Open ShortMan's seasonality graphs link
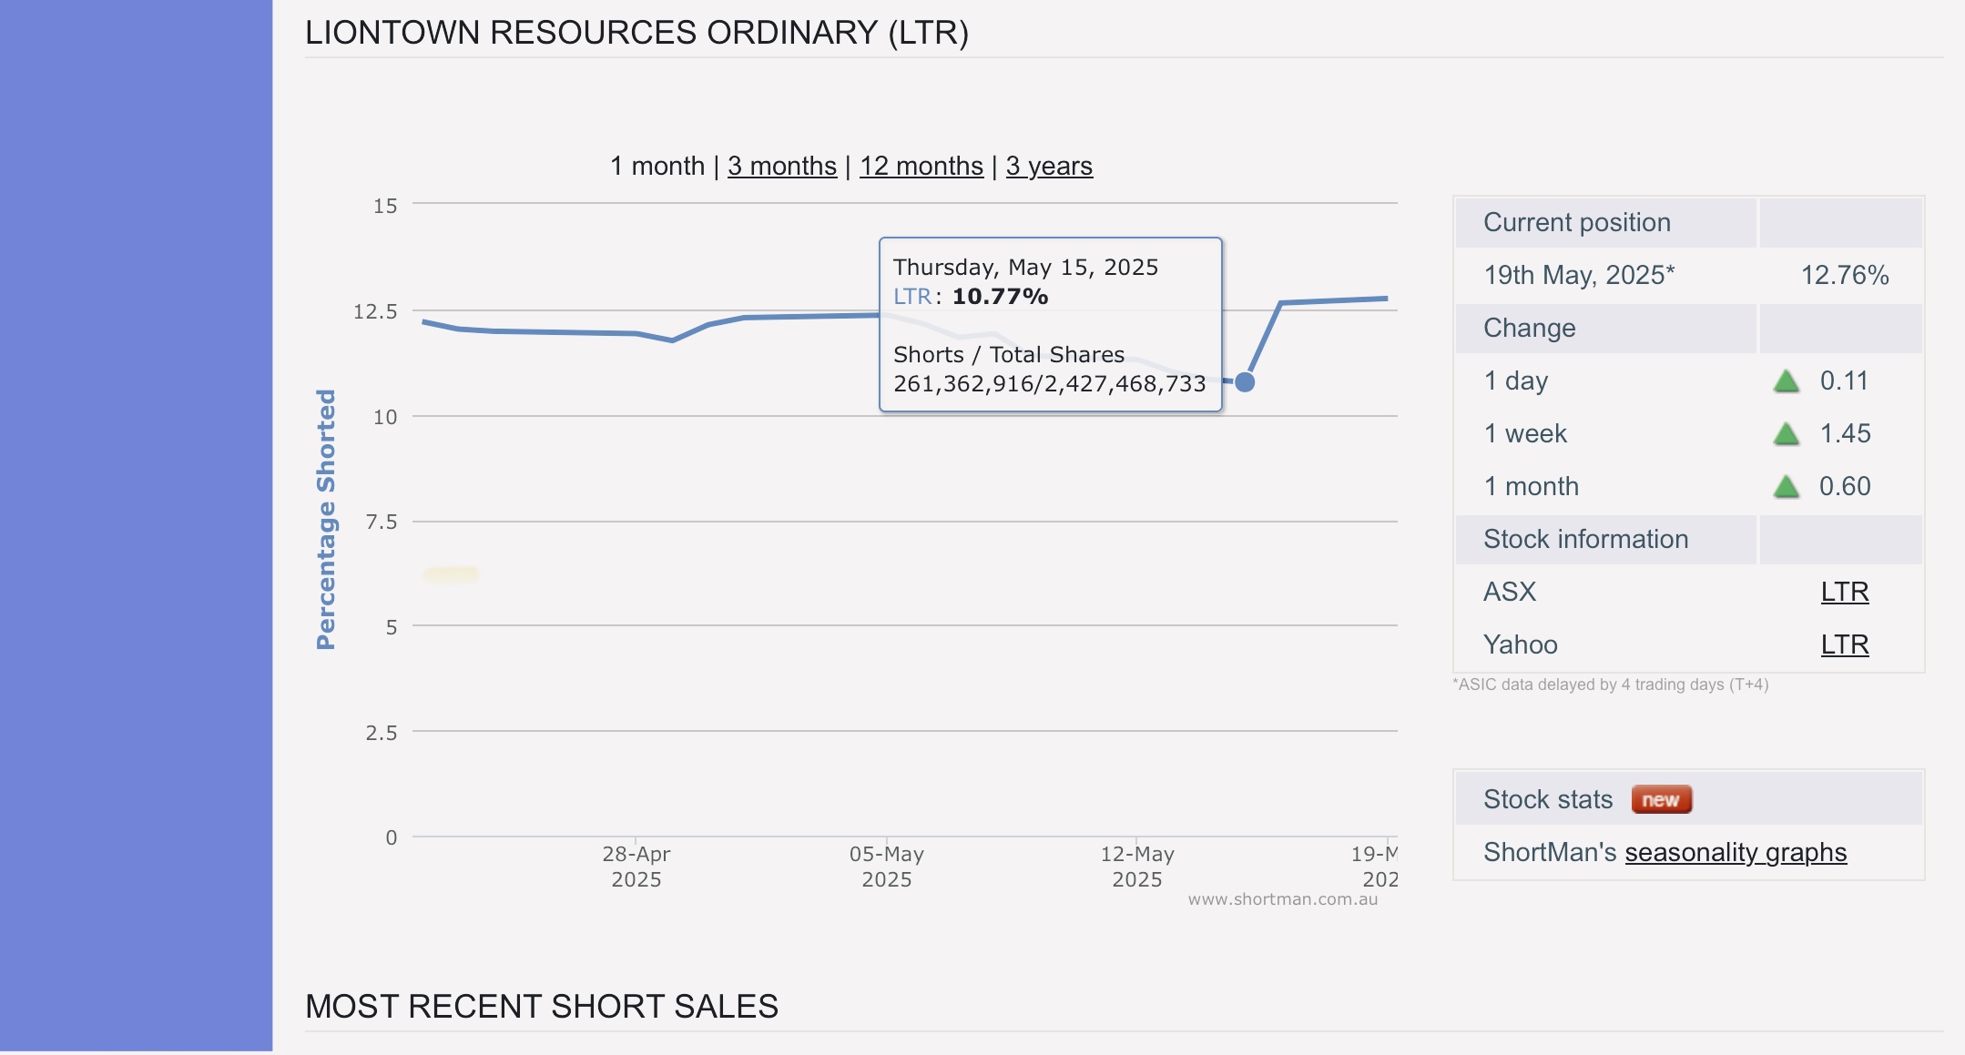Screen dimensions: 1965x1055 coord(1736,852)
